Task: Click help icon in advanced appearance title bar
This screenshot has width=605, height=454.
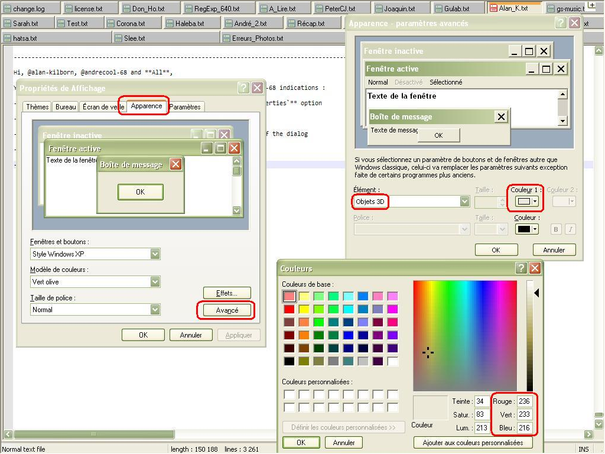Action: (560, 23)
